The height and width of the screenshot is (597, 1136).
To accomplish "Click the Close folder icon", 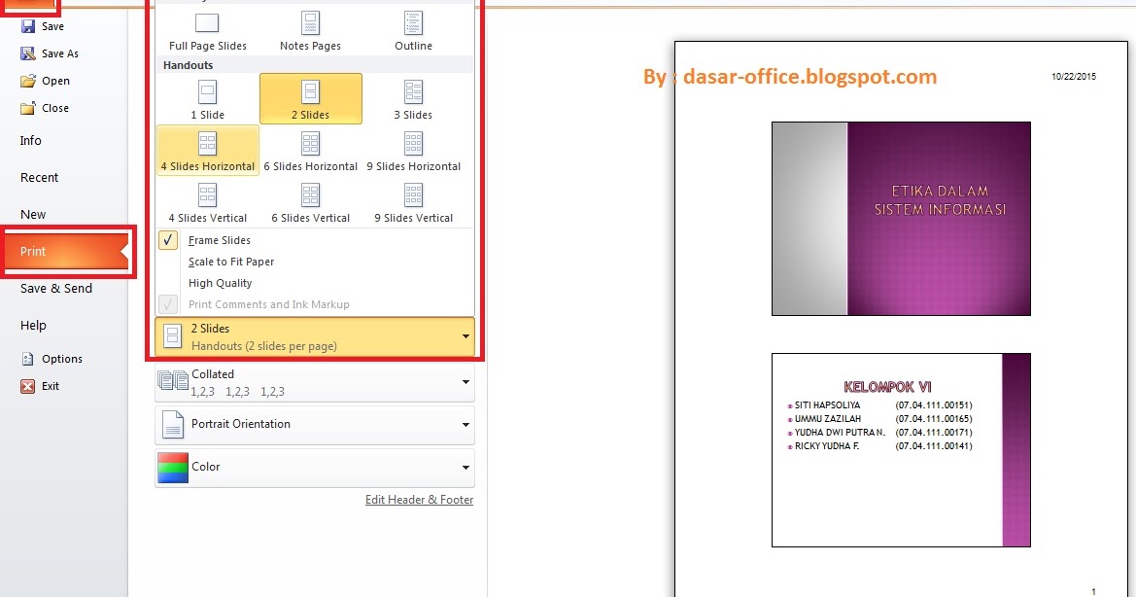I will click(x=27, y=108).
